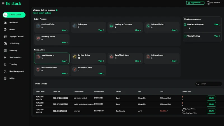View On Hold Orders
The height and width of the screenshot is (126, 224).
point(101,61)
